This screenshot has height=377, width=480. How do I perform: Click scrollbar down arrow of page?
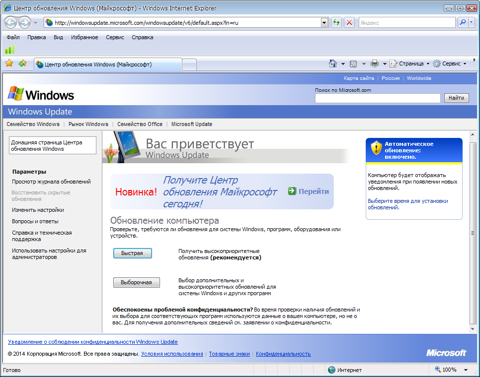[473, 329]
